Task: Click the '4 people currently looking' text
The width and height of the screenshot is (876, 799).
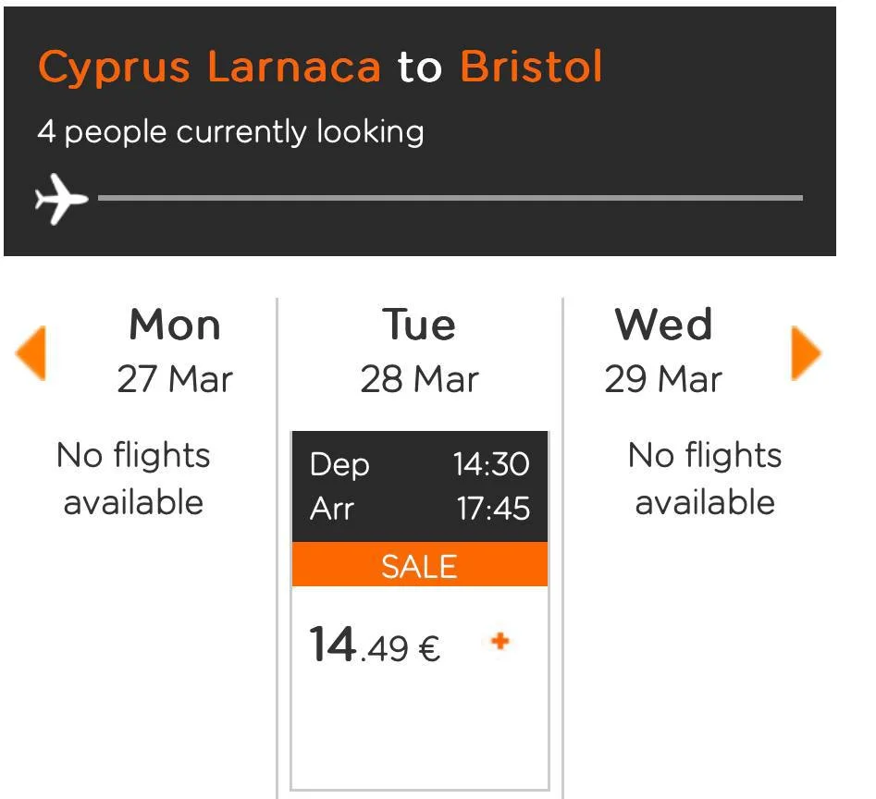Action: pos(230,132)
